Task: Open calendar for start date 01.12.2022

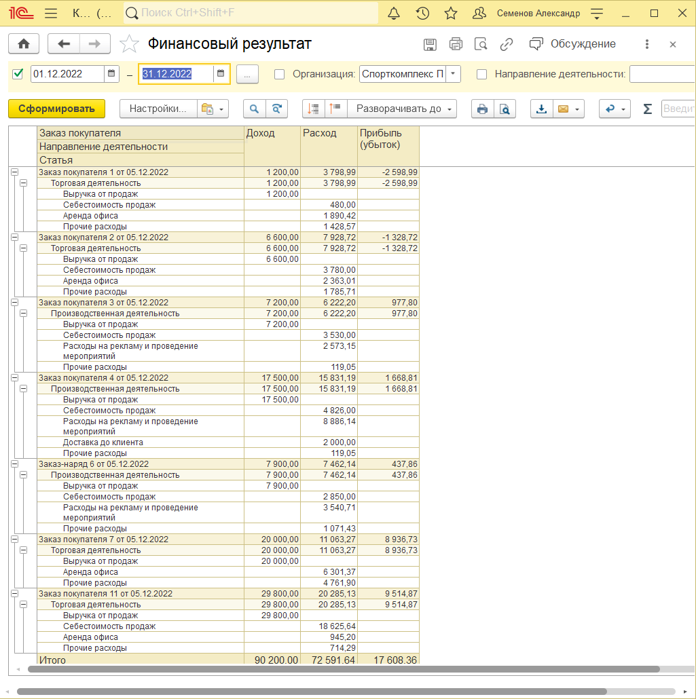Action: pyautogui.click(x=111, y=73)
